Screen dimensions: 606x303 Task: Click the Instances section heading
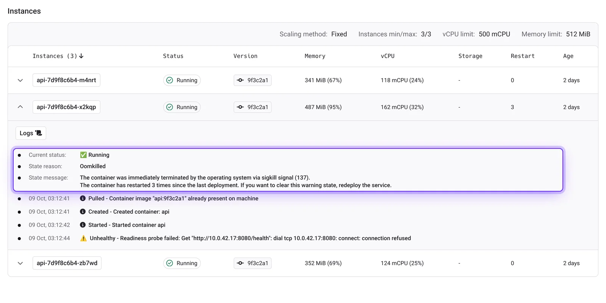[24, 11]
